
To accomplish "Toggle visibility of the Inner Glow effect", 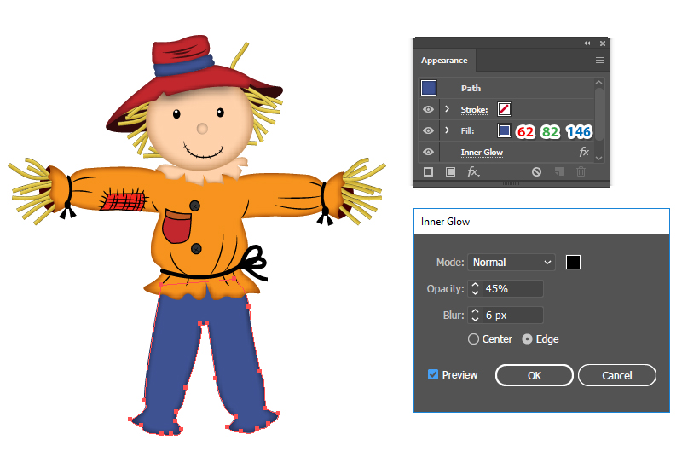I will pos(428,152).
